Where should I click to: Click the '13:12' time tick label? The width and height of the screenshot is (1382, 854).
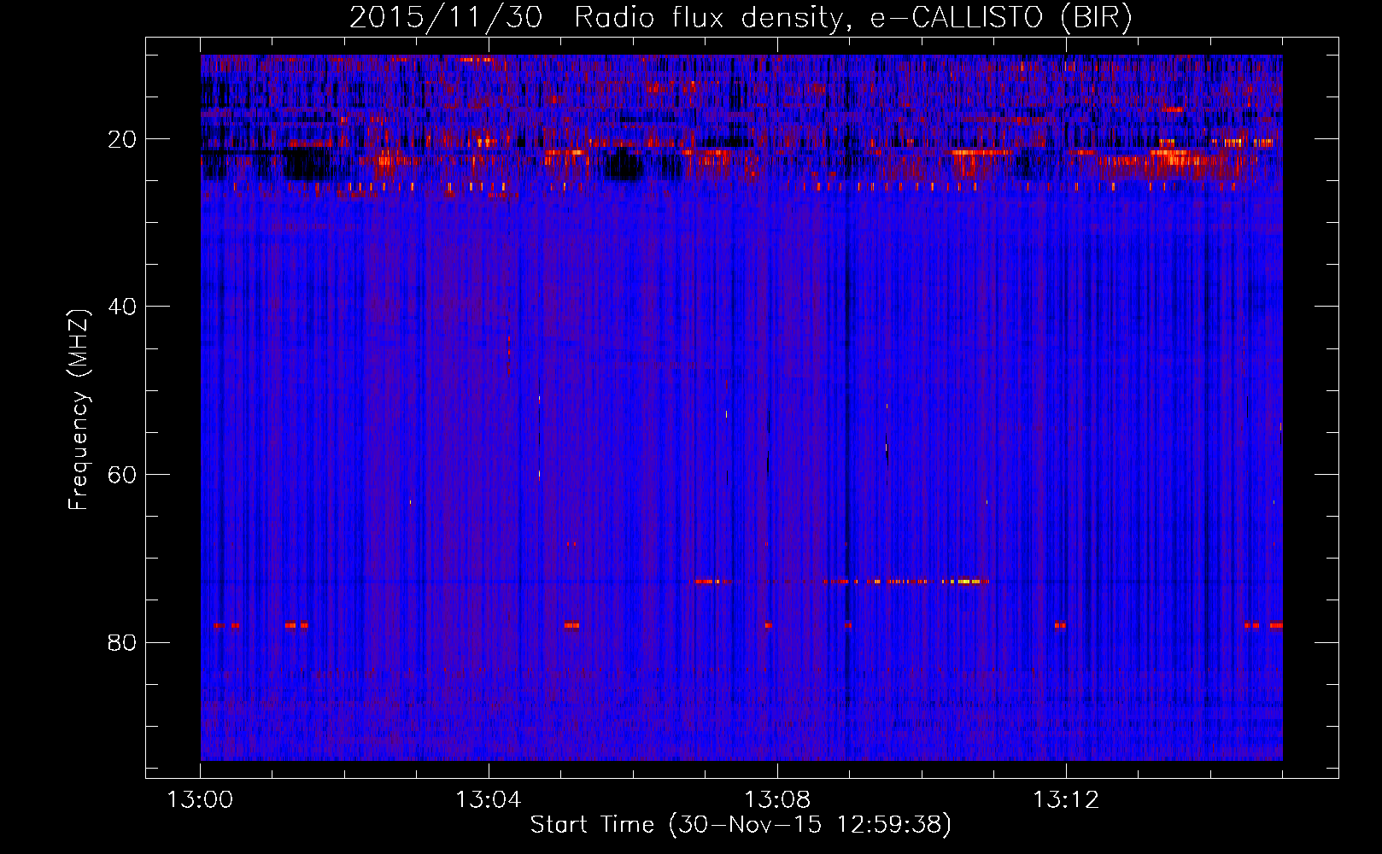(1066, 800)
